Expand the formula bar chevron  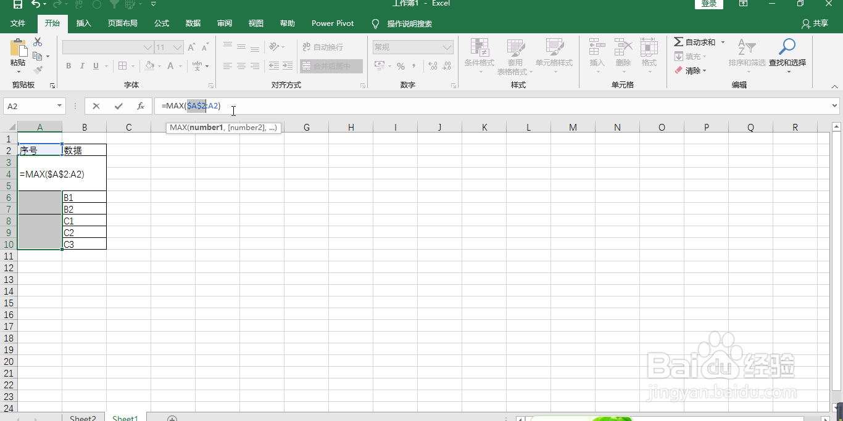[x=834, y=106]
